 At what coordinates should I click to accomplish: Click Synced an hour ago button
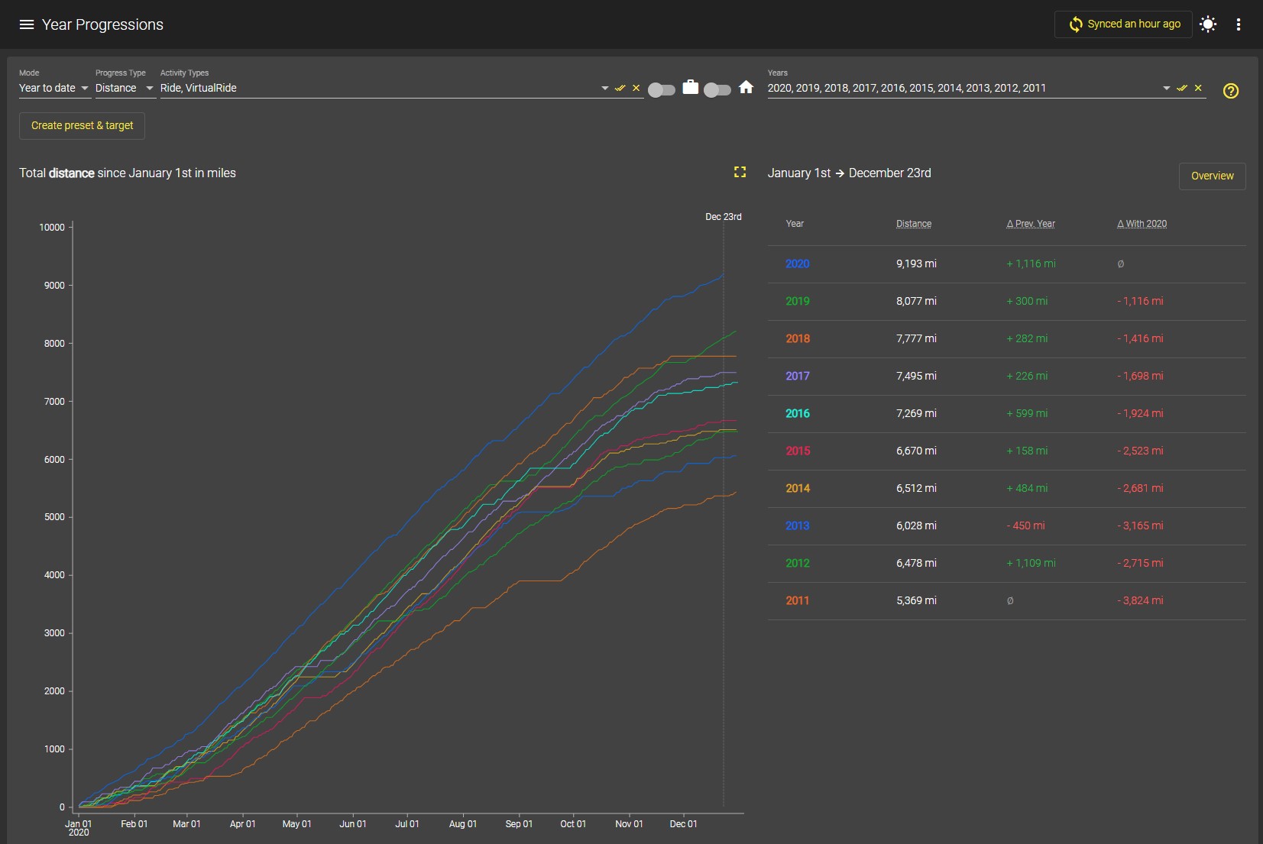pos(1123,24)
